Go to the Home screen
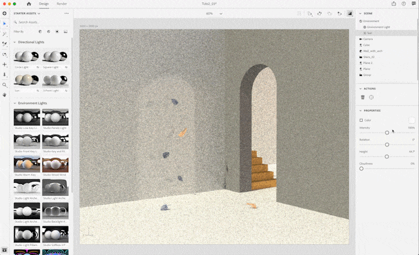419x255 pixels. coord(29,4)
